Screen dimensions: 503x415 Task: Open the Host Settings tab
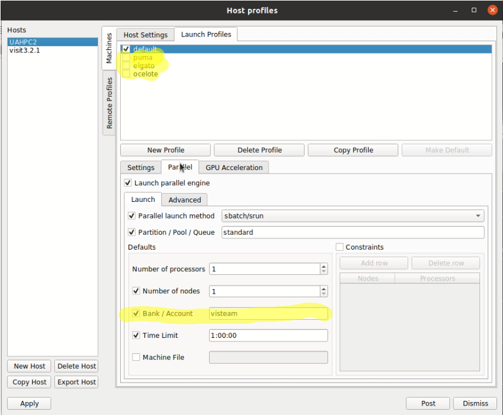tap(145, 35)
